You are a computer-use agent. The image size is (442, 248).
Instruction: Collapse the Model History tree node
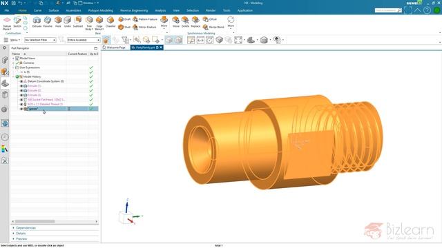[13, 76]
